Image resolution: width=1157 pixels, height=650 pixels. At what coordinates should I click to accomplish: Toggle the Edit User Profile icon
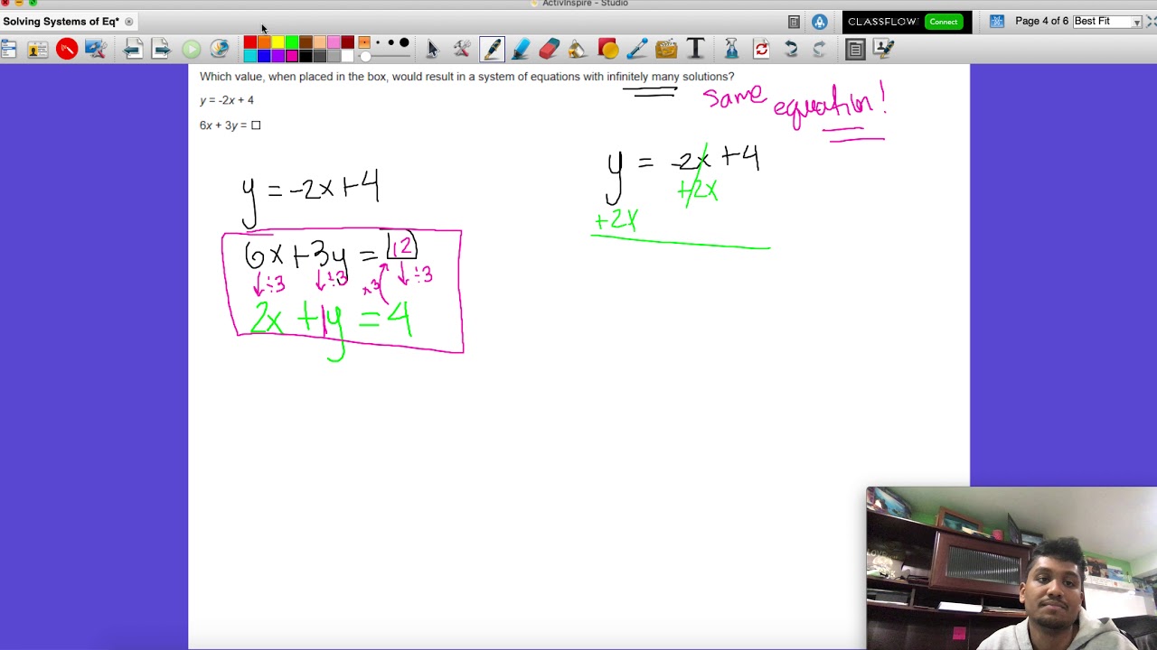[884, 49]
